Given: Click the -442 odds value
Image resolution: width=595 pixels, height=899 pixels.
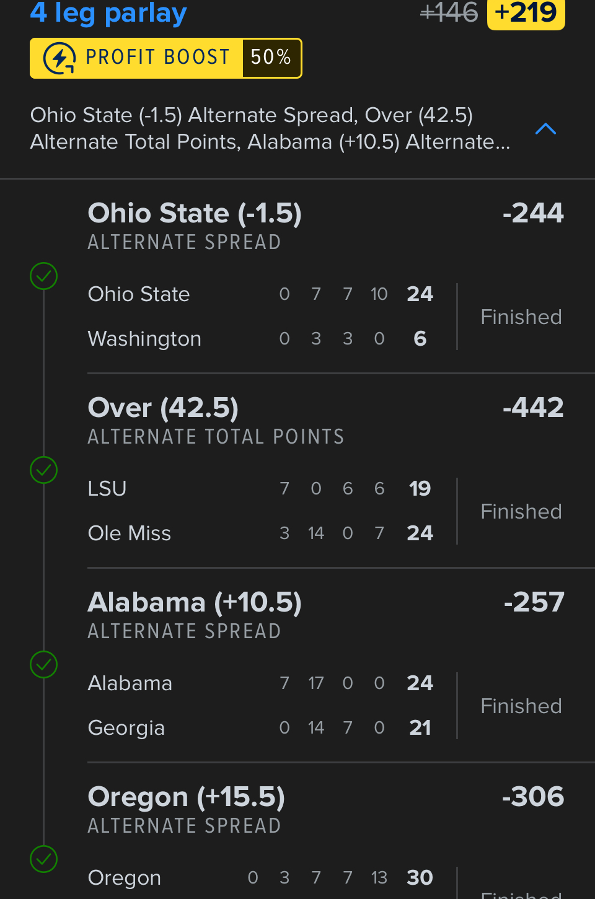Looking at the screenshot, I should click(x=533, y=408).
